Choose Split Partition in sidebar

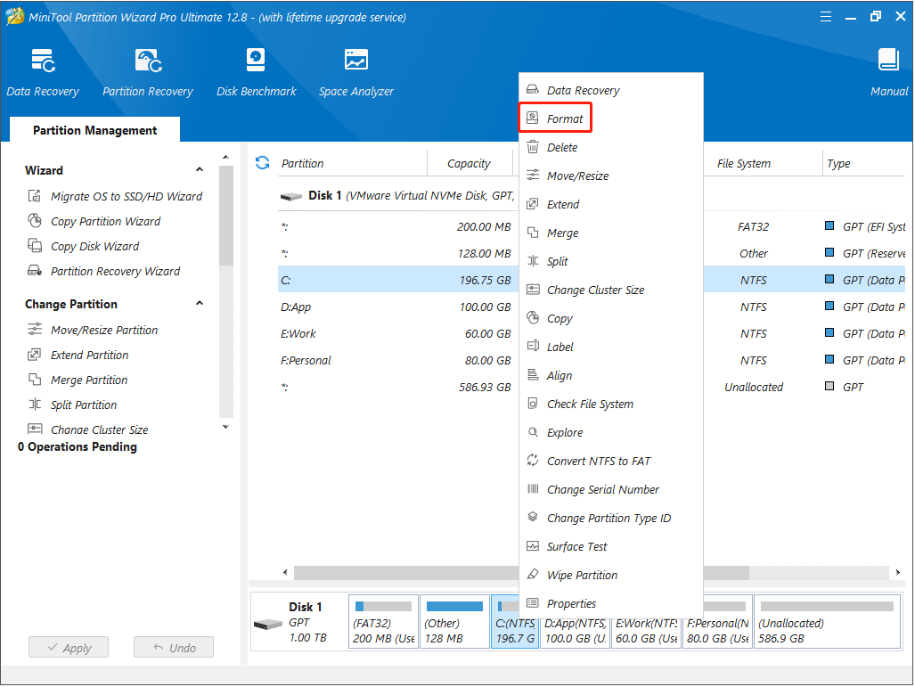(x=72, y=405)
